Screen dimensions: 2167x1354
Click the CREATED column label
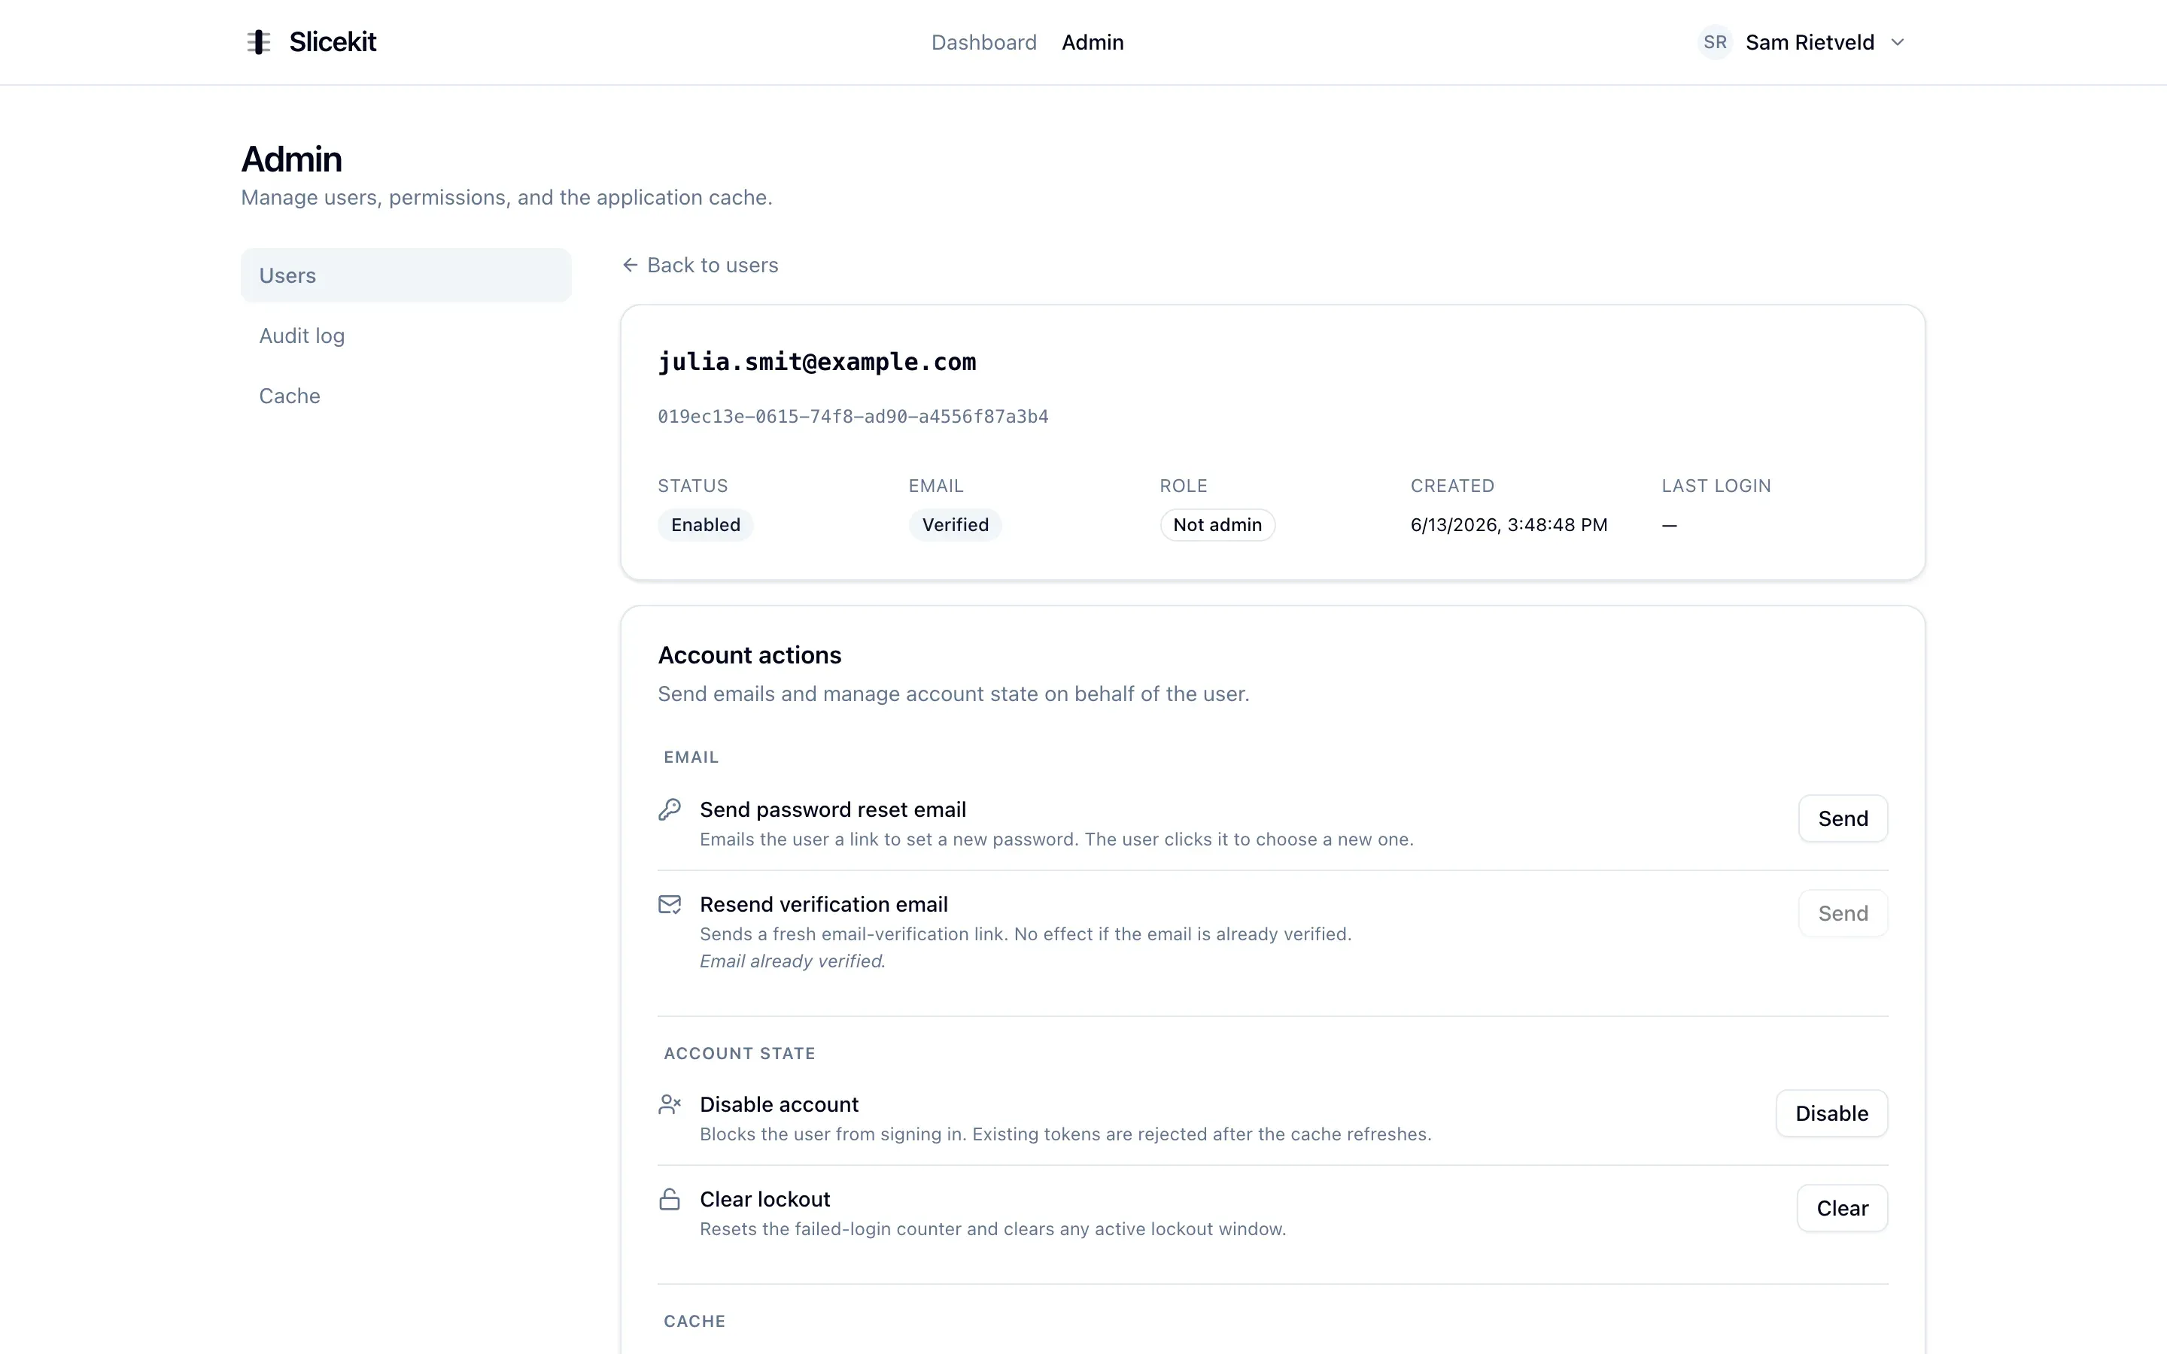coord(1452,485)
